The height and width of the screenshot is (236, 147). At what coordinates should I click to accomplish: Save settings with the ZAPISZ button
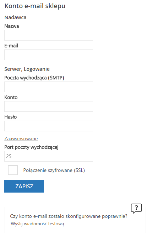[24, 186]
